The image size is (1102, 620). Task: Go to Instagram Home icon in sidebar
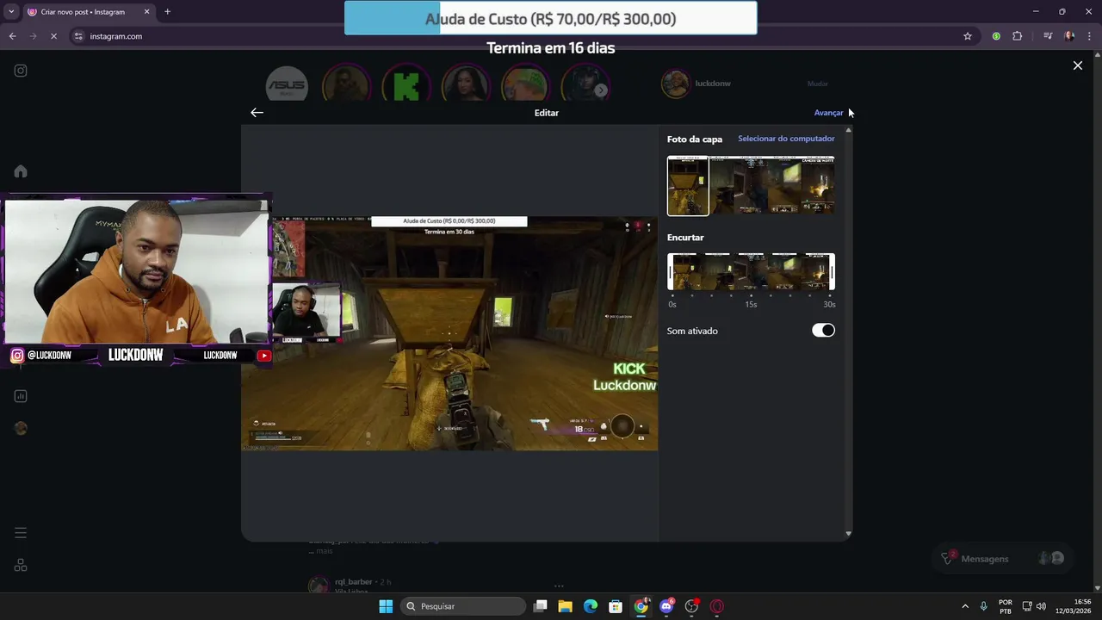tap(21, 171)
